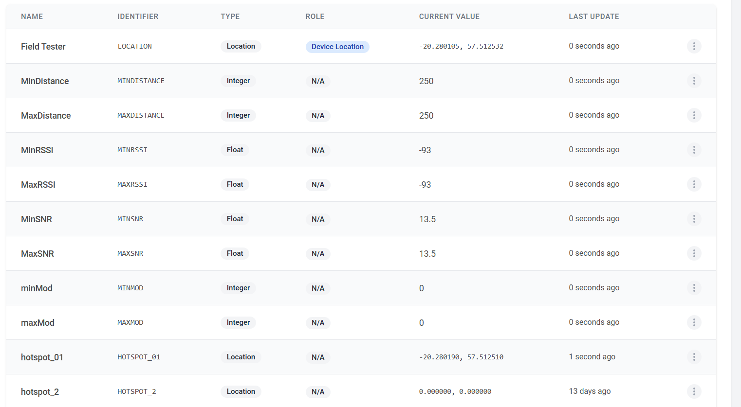Click the Field Tester variable name

click(x=43, y=47)
